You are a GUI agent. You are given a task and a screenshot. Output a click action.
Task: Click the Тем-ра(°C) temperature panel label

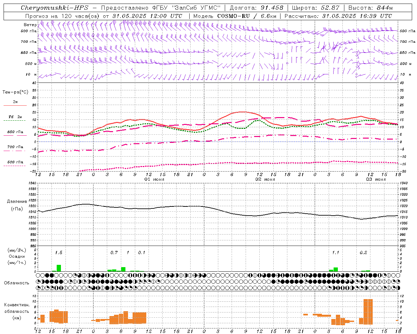[x=15, y=92]
